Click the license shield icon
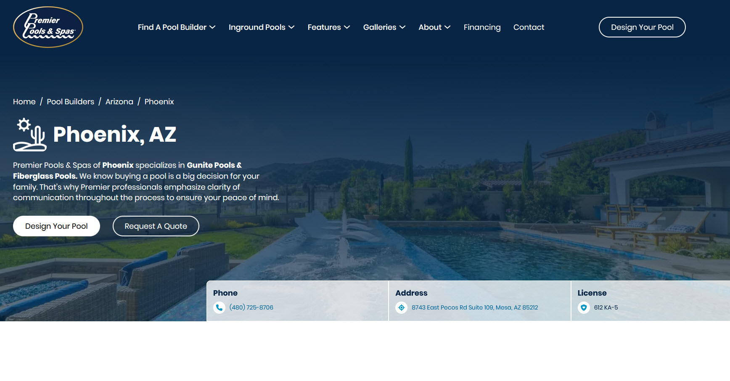This screenshot has width=730, height=381. tap(584, 307)
